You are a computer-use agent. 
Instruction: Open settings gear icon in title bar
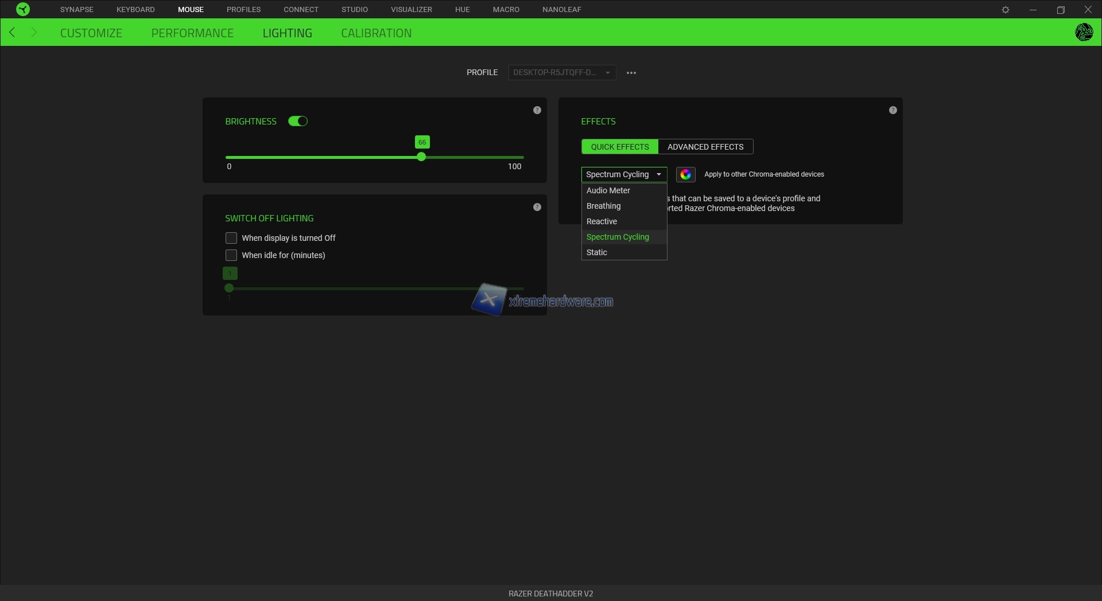(1005, 10)
